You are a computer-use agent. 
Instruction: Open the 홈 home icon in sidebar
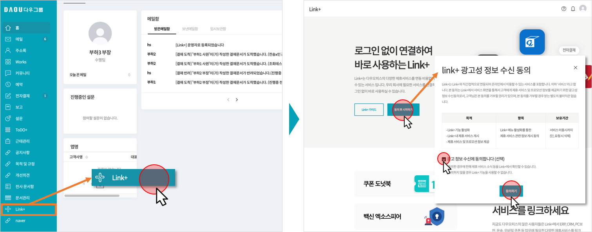coord(8,28)
